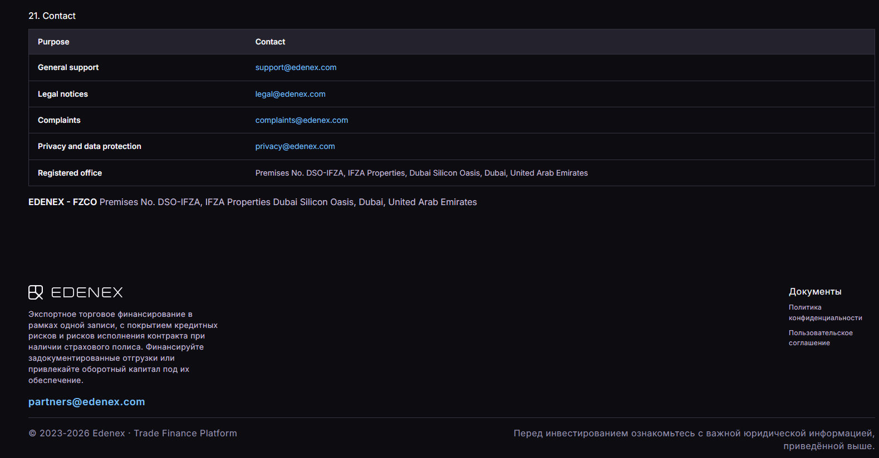Select the "Complaints" row label
Screen dimensions: 879x458
coord(59,120)
